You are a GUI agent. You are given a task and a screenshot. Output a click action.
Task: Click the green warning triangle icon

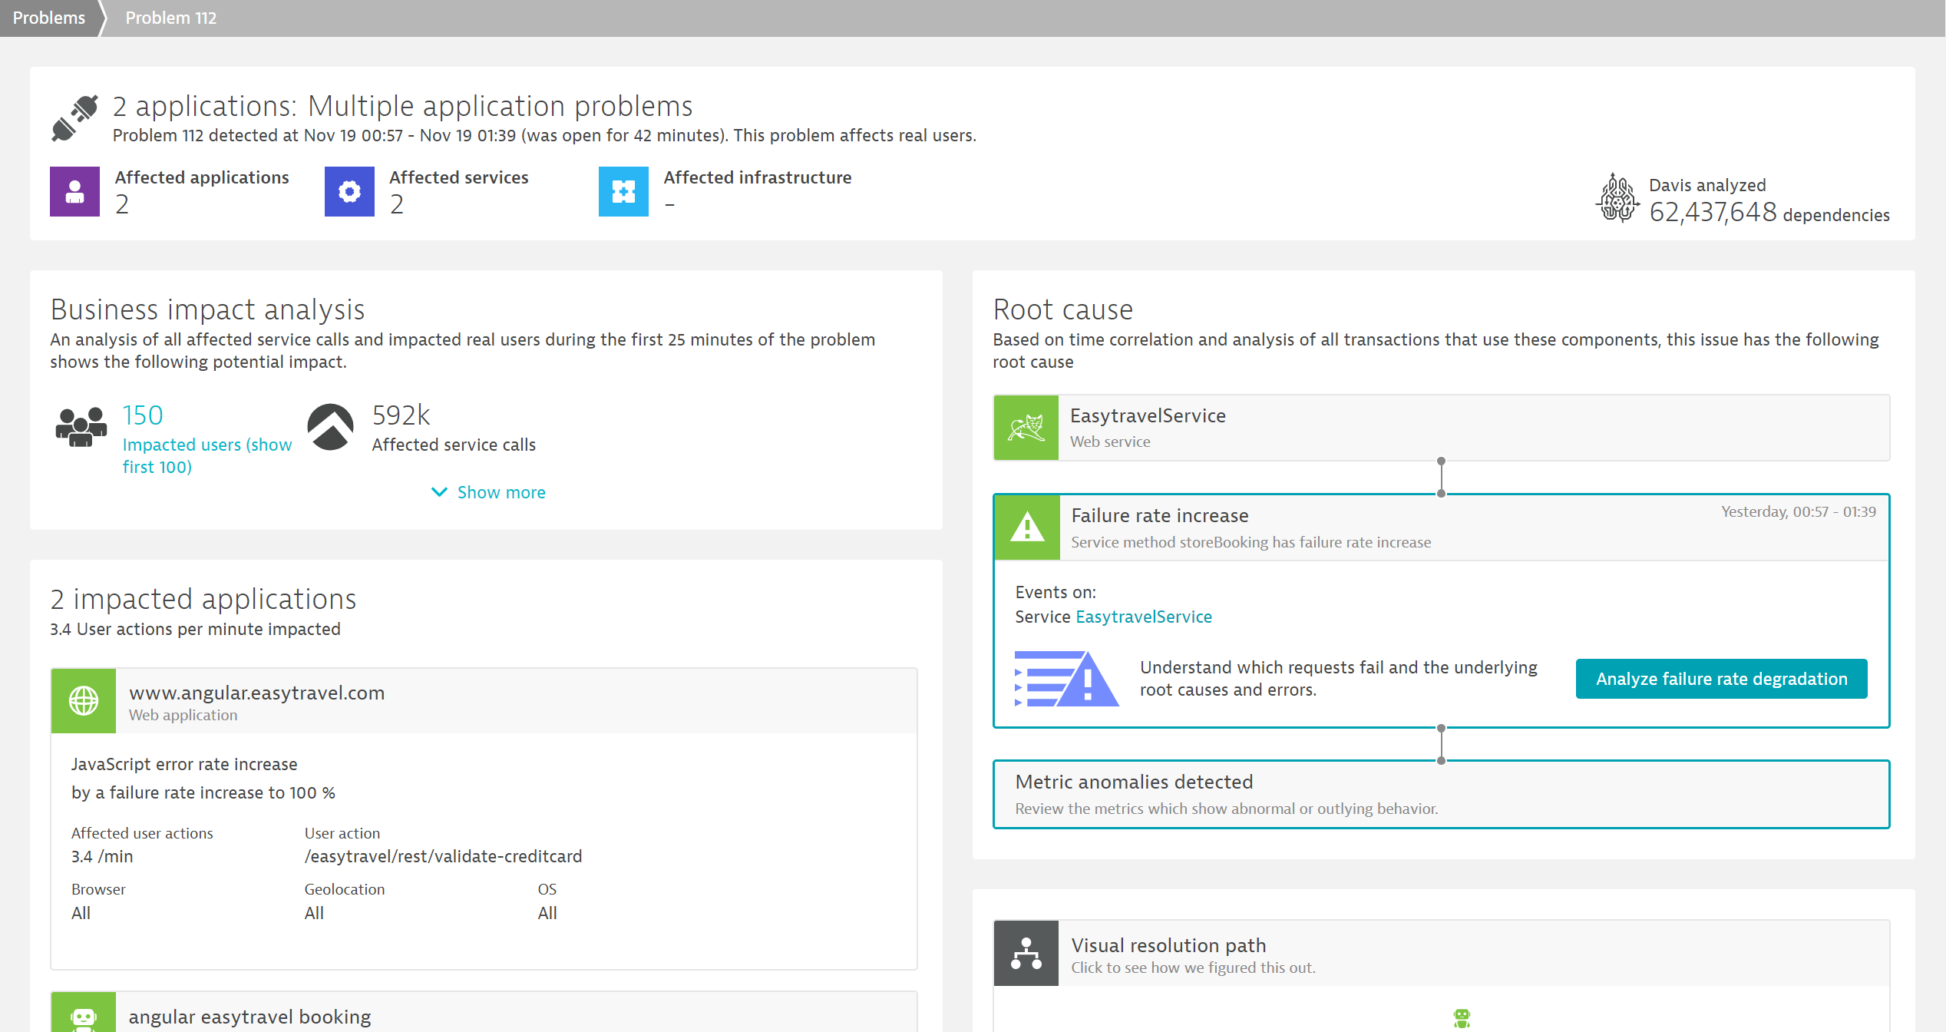(x=1027, y=528)
